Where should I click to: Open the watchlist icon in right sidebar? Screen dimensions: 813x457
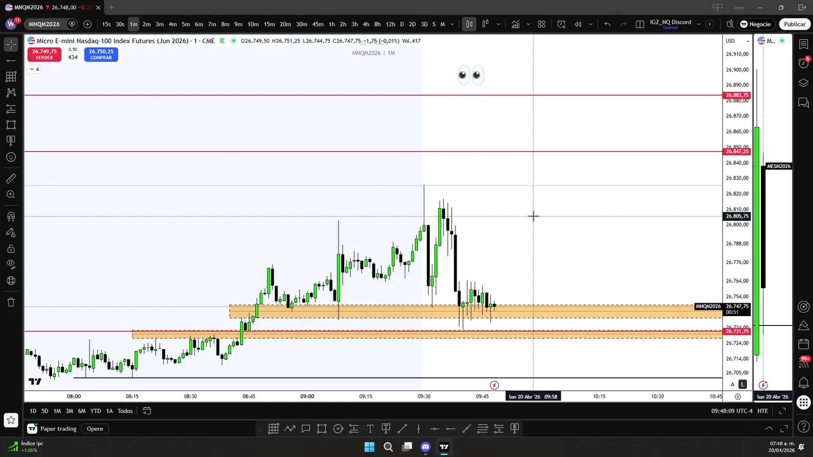click(x=803, y=44)
